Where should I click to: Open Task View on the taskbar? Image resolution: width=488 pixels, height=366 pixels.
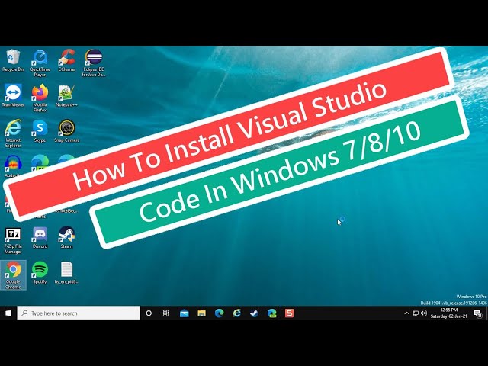(166, 313)
